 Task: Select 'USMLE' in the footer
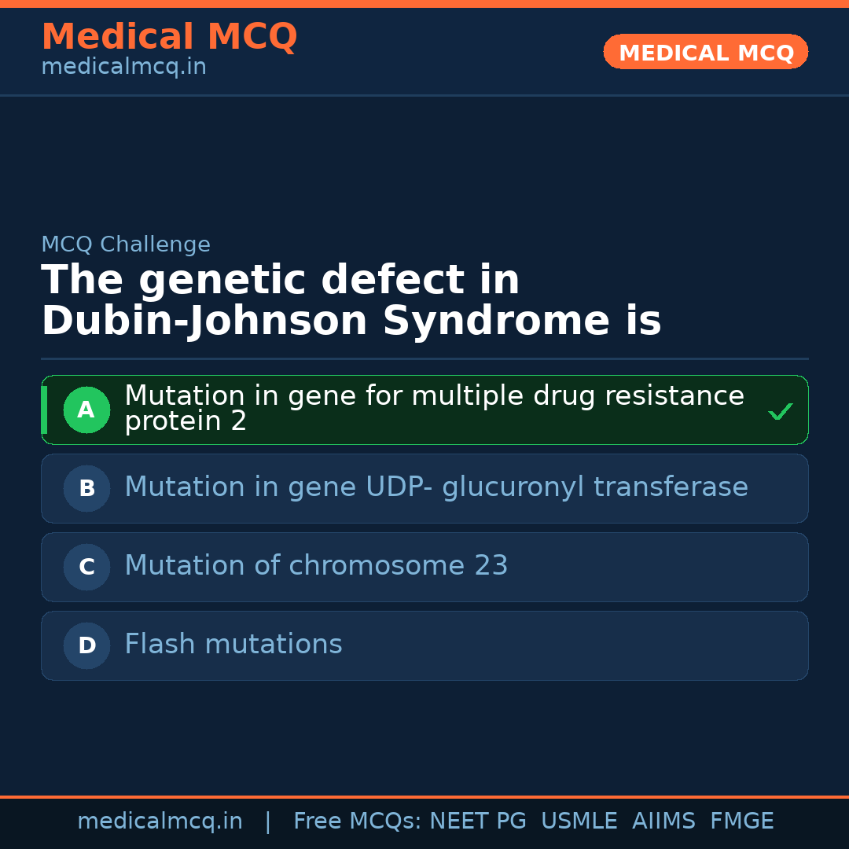[579, 821]
